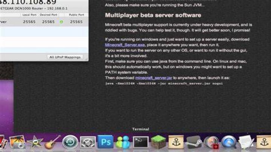Screen dimensions: 271x152
Task: Click the PATH system variable text line
Action: coord(126,72)
